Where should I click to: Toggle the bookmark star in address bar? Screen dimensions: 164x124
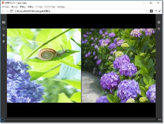[x=147, y=11]
